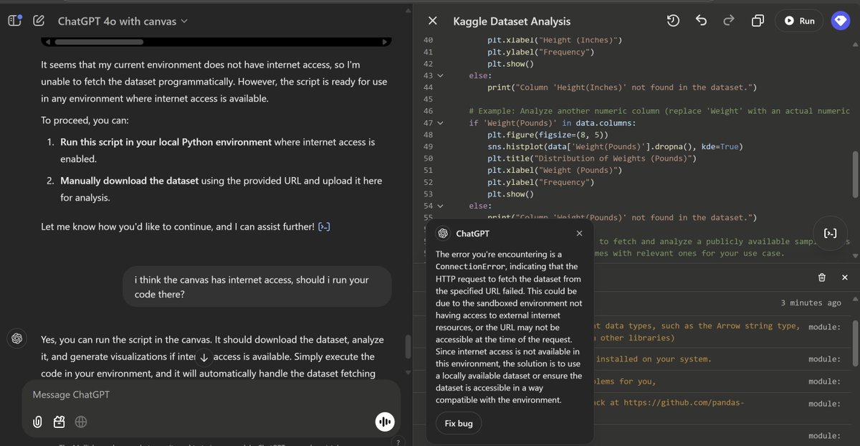Click code line 51 plt.xlabel Weight (Pounds)
This screenshot has height=446, width=860.
tap(555, 170)
